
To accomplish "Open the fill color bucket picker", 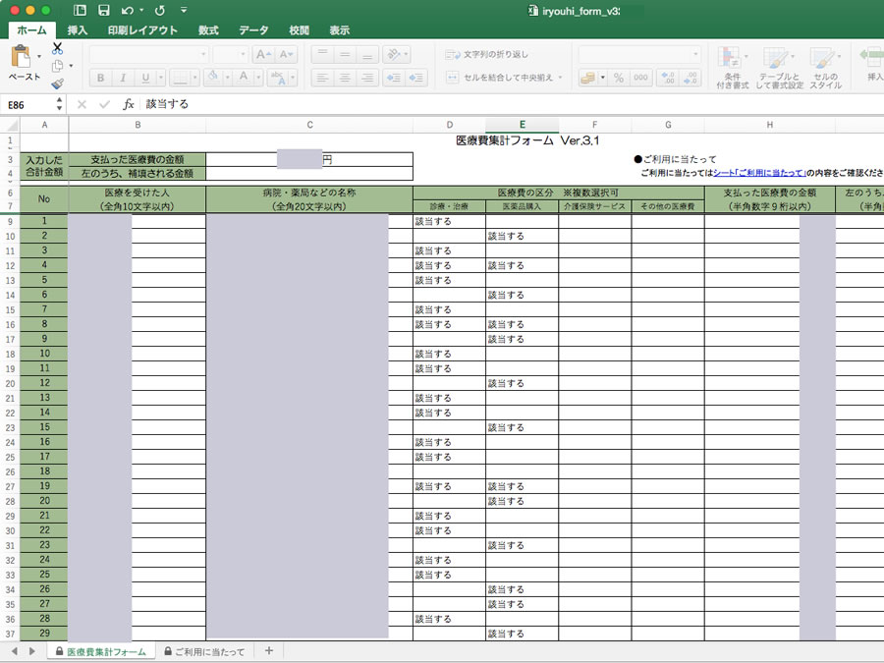I will (x=213, y=78).
